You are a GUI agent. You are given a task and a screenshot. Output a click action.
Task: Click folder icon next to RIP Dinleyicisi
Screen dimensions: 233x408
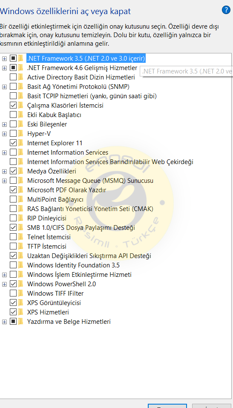(x=21, y=218)
